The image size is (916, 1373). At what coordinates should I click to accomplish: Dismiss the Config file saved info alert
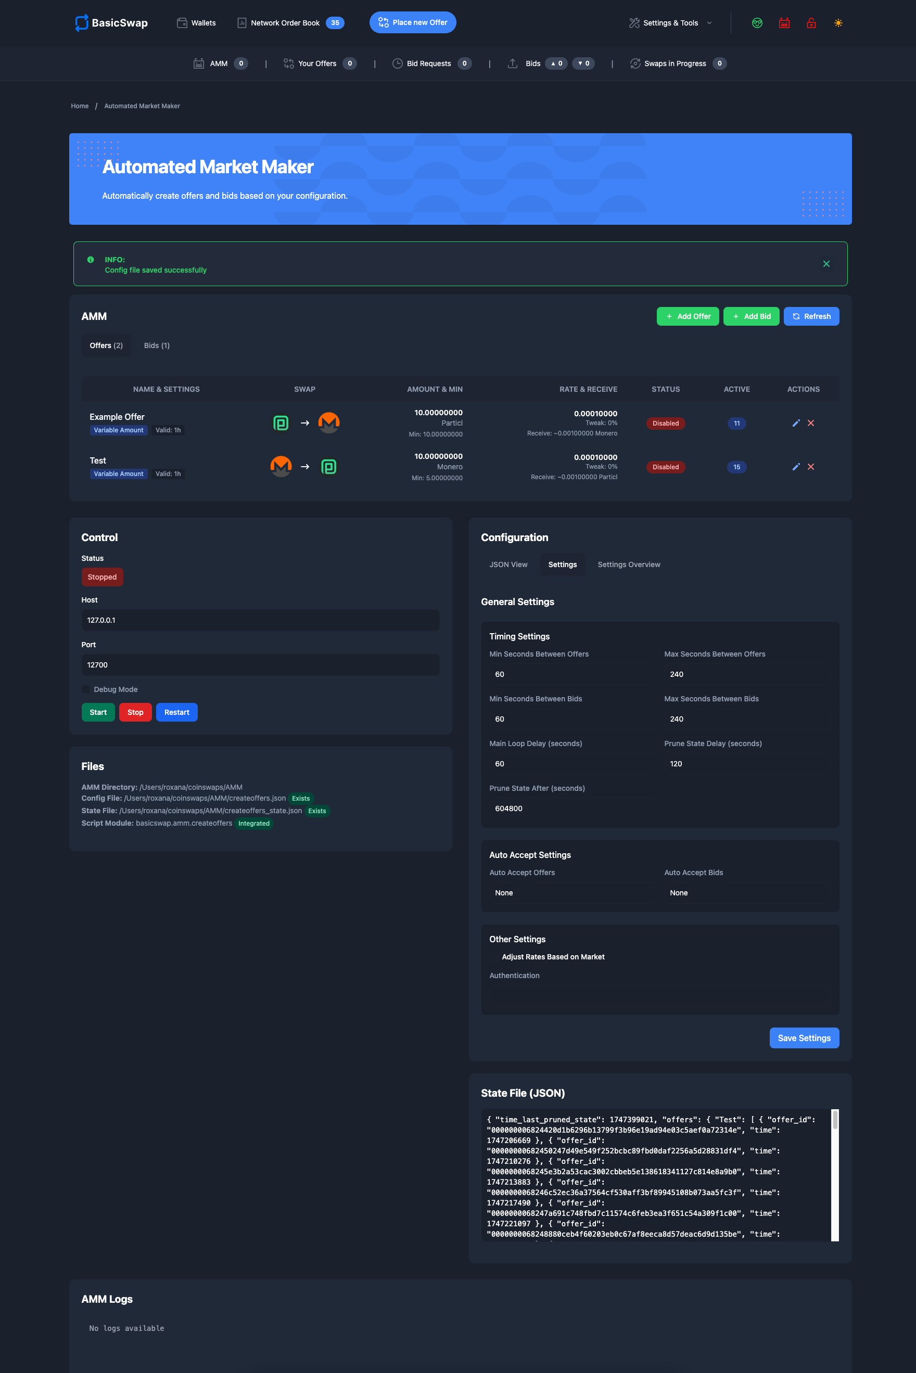[826, 264]
